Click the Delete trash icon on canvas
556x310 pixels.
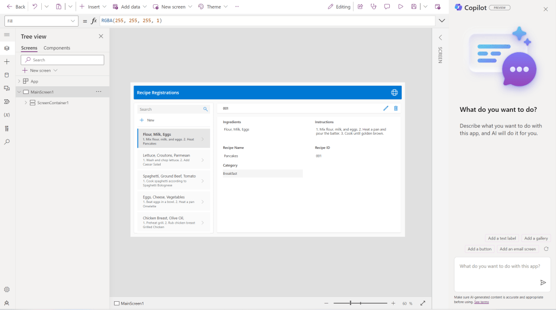pyautogui.click(x=396, y=108)
